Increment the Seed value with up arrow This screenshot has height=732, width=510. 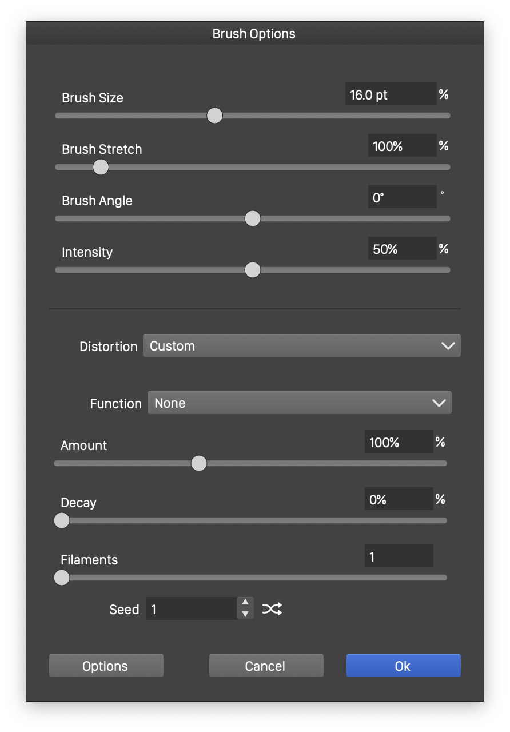coord(245,603)
